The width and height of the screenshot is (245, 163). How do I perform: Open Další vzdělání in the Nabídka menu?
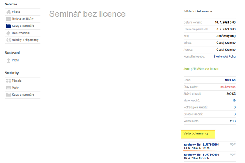20,33
